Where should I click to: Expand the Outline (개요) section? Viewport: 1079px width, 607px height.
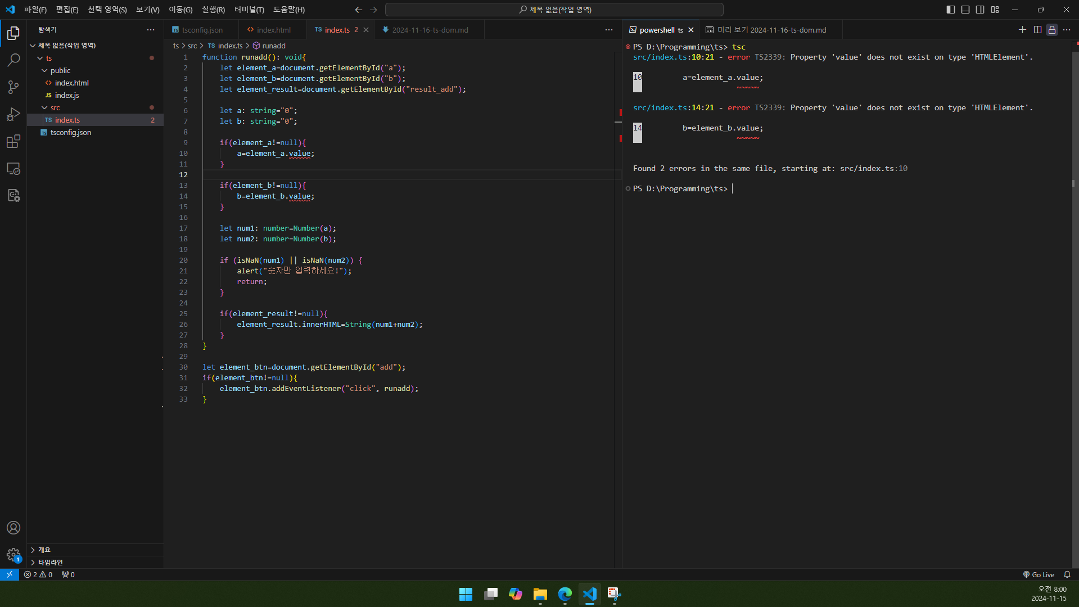(95, 550)
